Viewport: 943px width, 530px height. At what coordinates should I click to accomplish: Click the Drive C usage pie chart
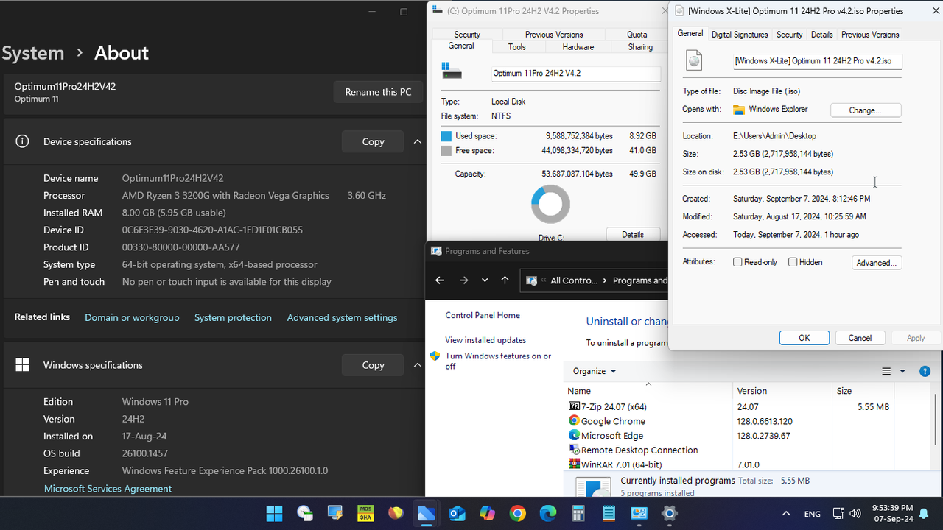pyautogui.click(x=550, y=204)
